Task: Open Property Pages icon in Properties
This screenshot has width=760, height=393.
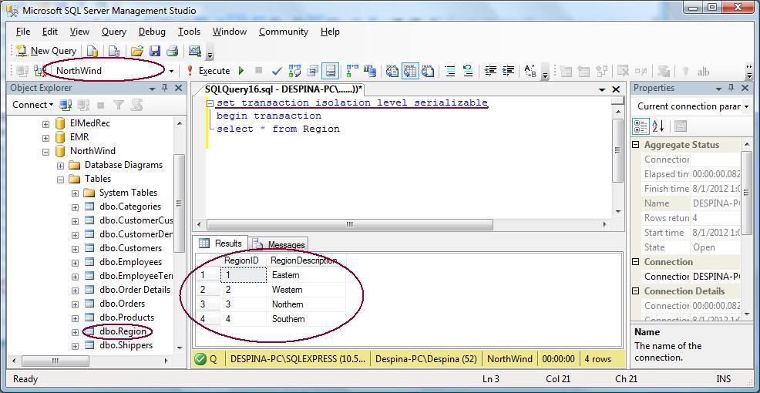Action: point(680,126)
